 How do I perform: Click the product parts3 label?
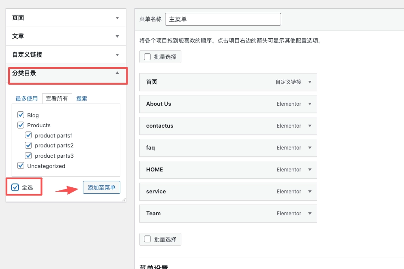click(x=54, y=156)
